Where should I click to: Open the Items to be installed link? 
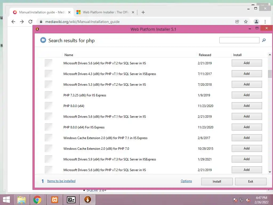coord(61,181)
